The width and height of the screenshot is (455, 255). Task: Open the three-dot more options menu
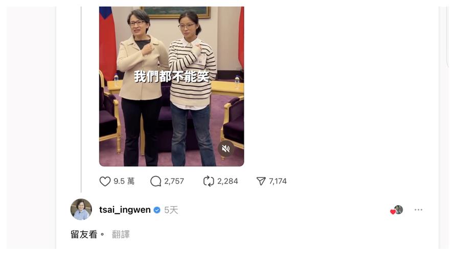click(x=418, y=210)
